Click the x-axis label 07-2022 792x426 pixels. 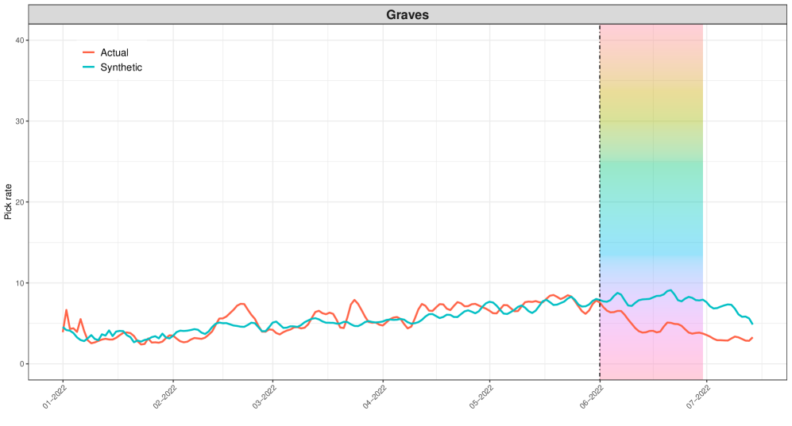click(x=698, y=397)
